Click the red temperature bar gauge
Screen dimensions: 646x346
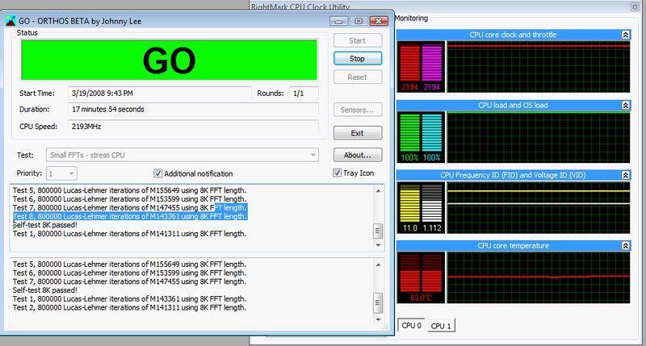[x=421, y=273]
